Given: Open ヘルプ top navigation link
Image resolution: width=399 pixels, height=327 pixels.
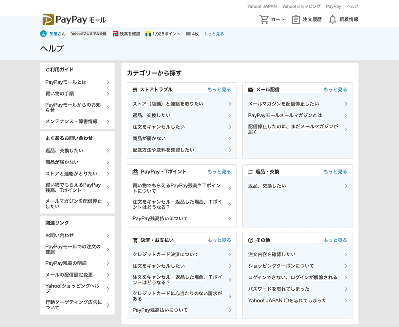Looking at the screenshot, I should click(352, 6).
